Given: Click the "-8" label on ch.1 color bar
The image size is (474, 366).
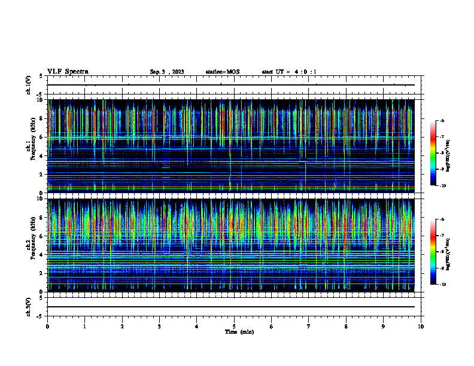Looking at the screenshot, I should [x=441, y=153].
